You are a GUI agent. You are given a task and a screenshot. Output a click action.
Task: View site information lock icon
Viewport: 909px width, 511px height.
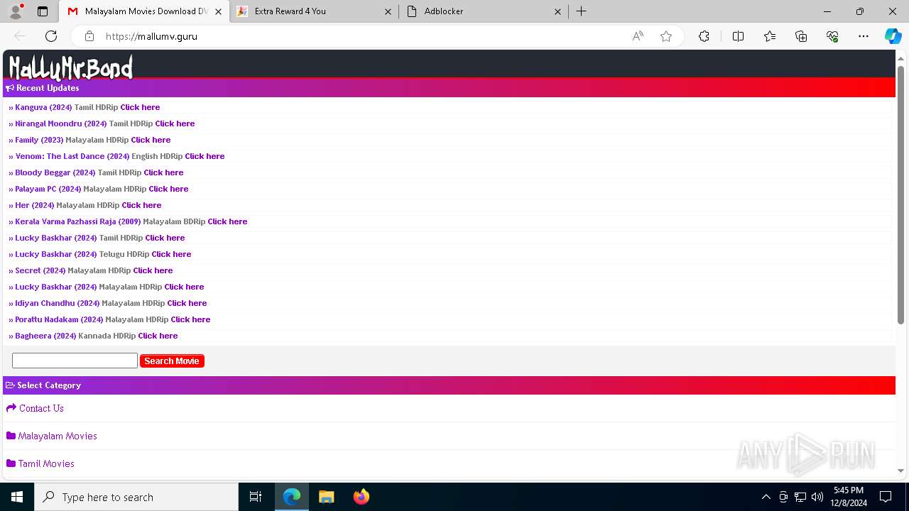[89, 36]
